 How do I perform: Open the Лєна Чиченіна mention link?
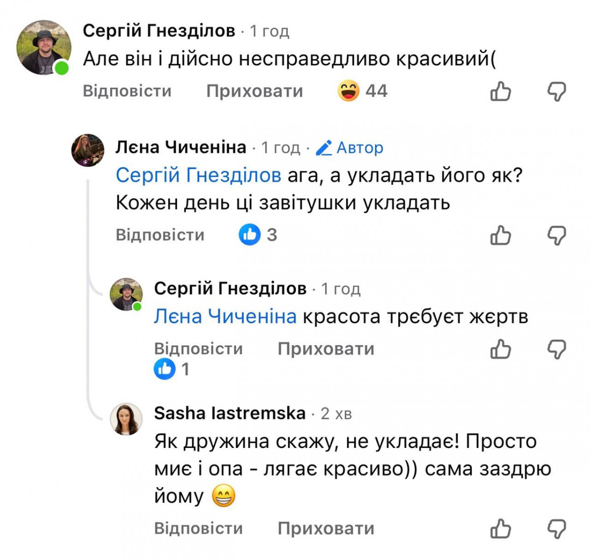[225, 316]
